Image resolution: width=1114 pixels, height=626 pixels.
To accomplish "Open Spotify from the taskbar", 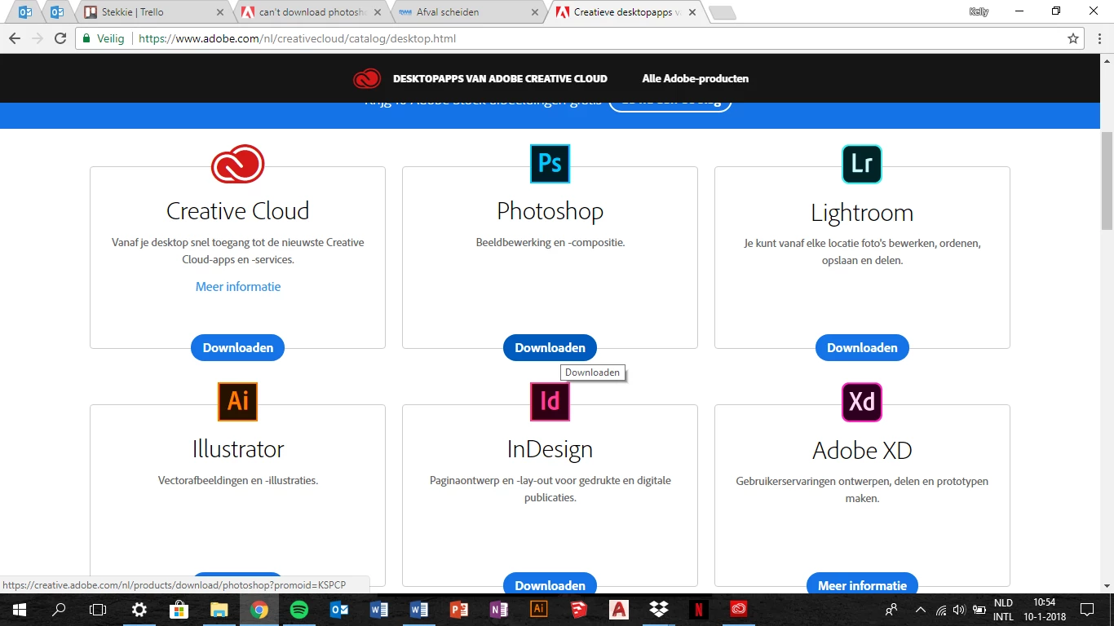I will pyautogui.click(x=299, y=609).
